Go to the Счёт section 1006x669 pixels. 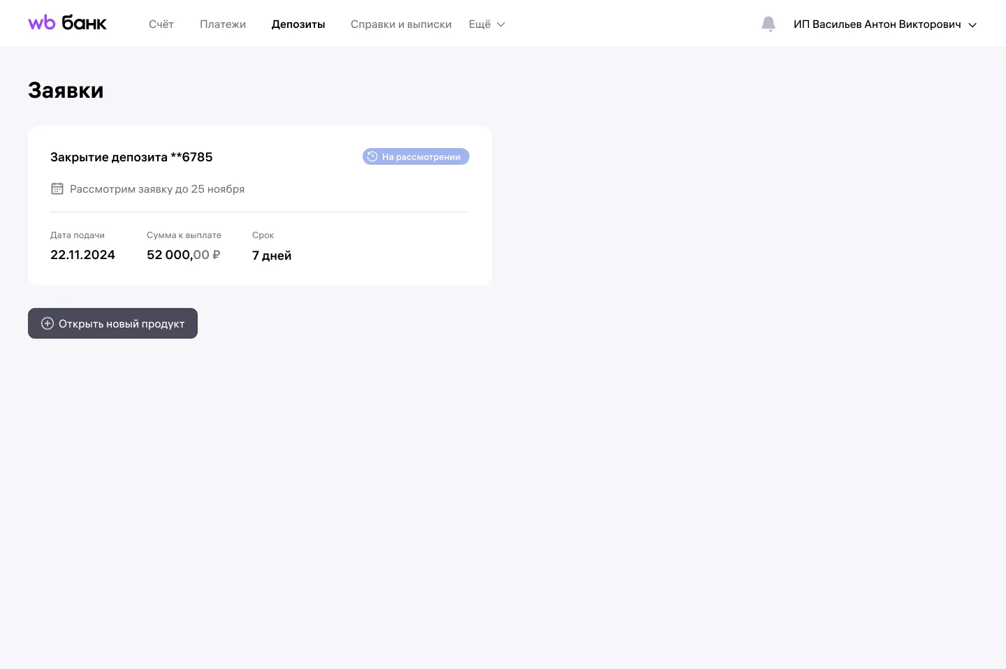tap(161, 24)
